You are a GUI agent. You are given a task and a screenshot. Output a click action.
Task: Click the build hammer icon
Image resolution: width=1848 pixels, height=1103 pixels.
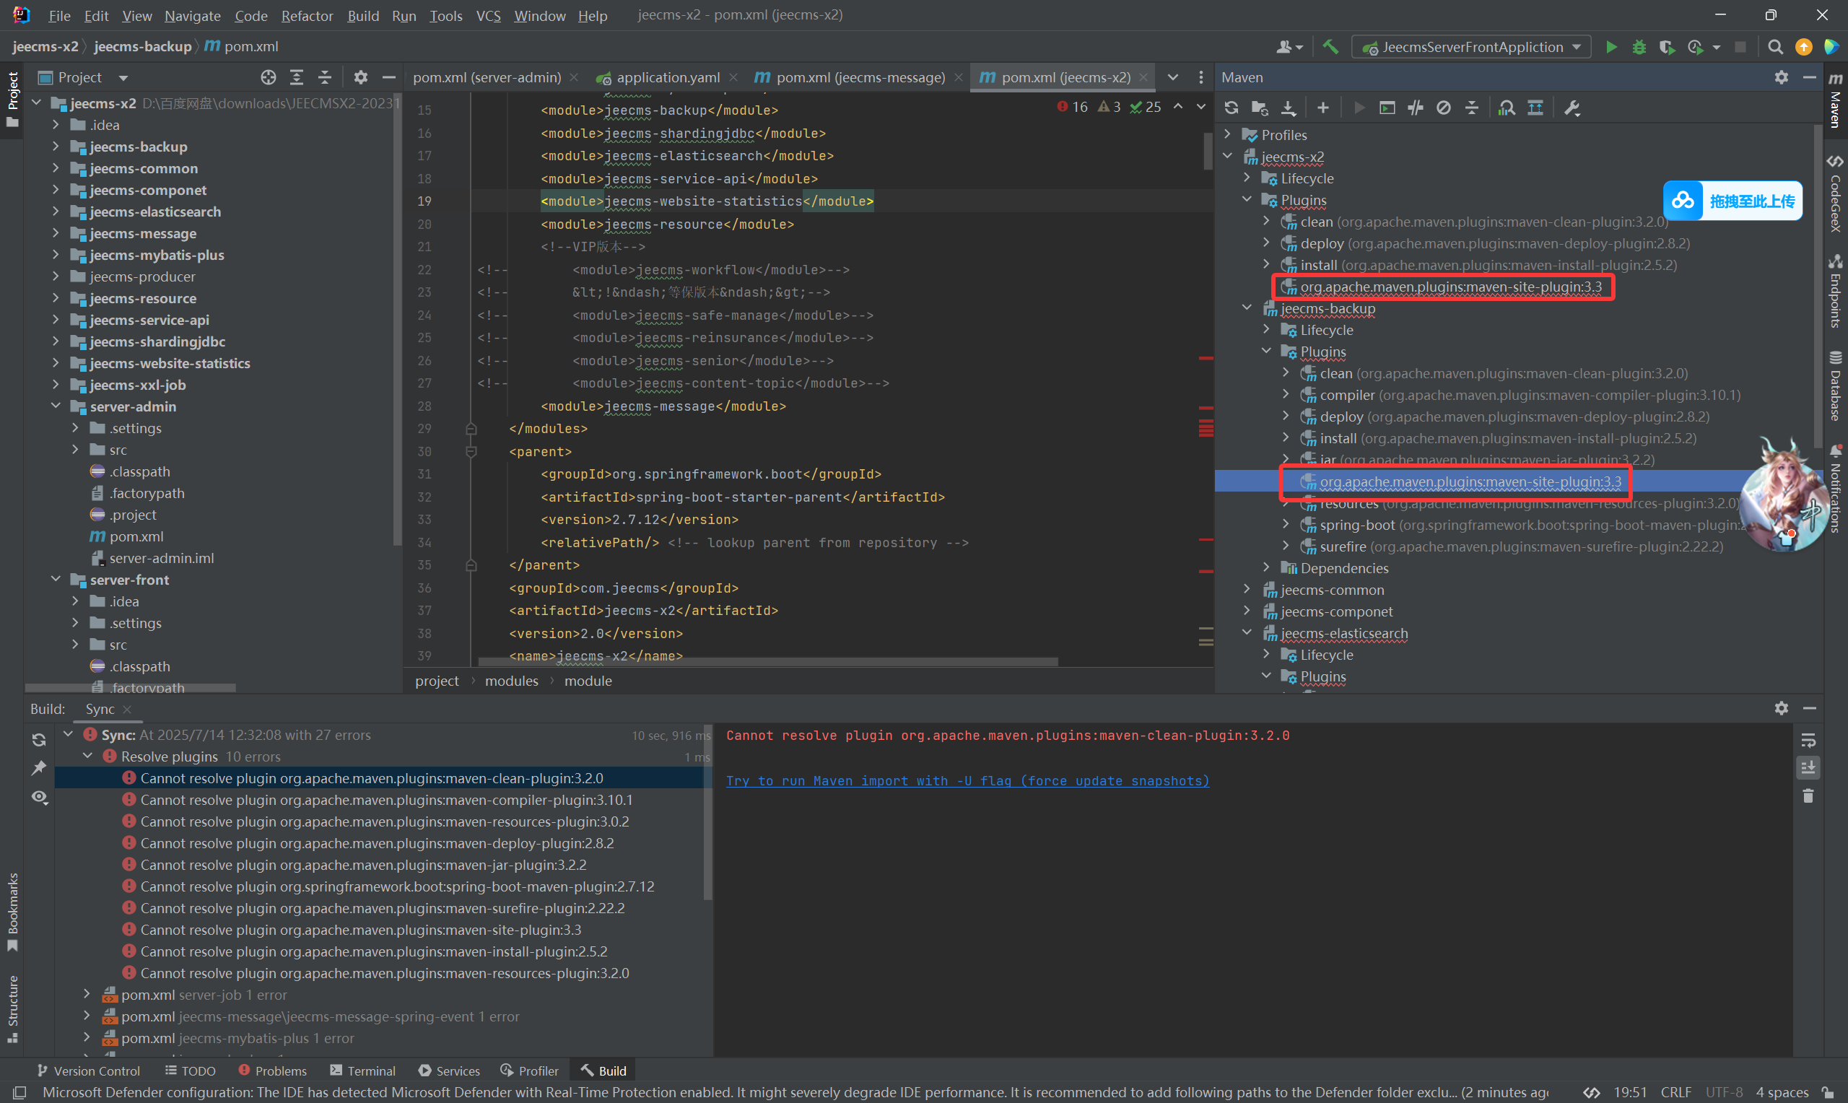coord(1330,47)
